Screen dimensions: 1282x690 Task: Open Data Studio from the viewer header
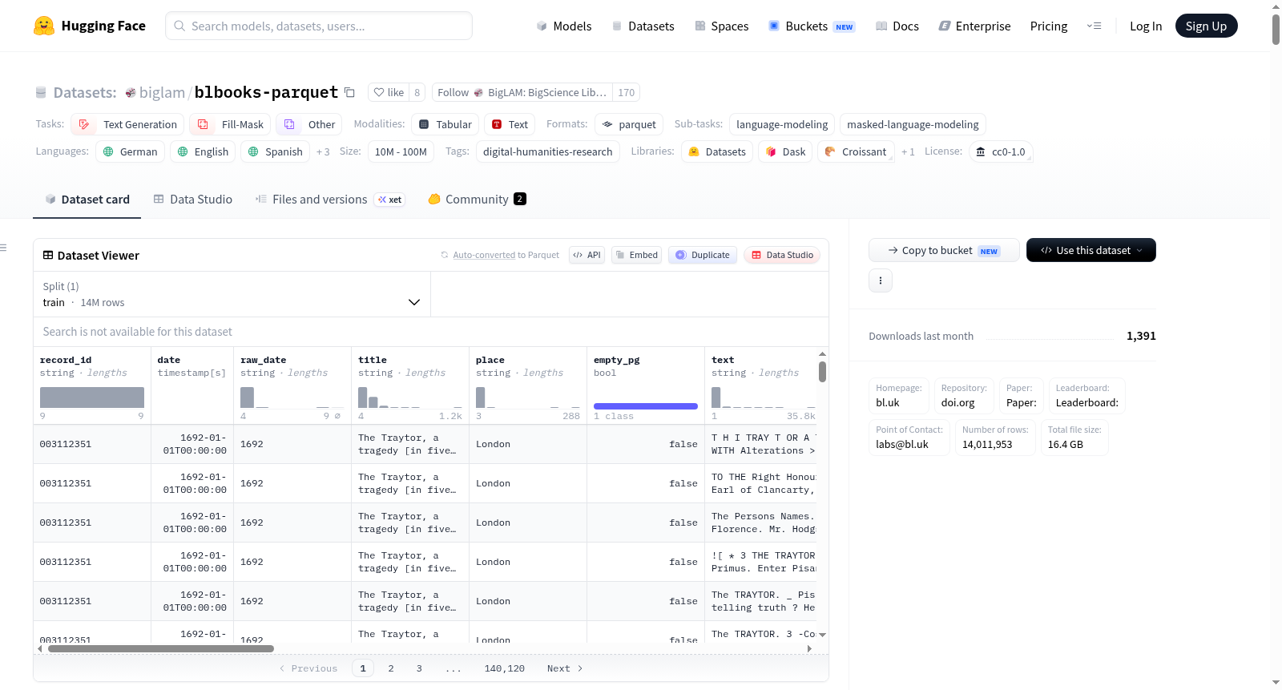[x=782, y=255]
